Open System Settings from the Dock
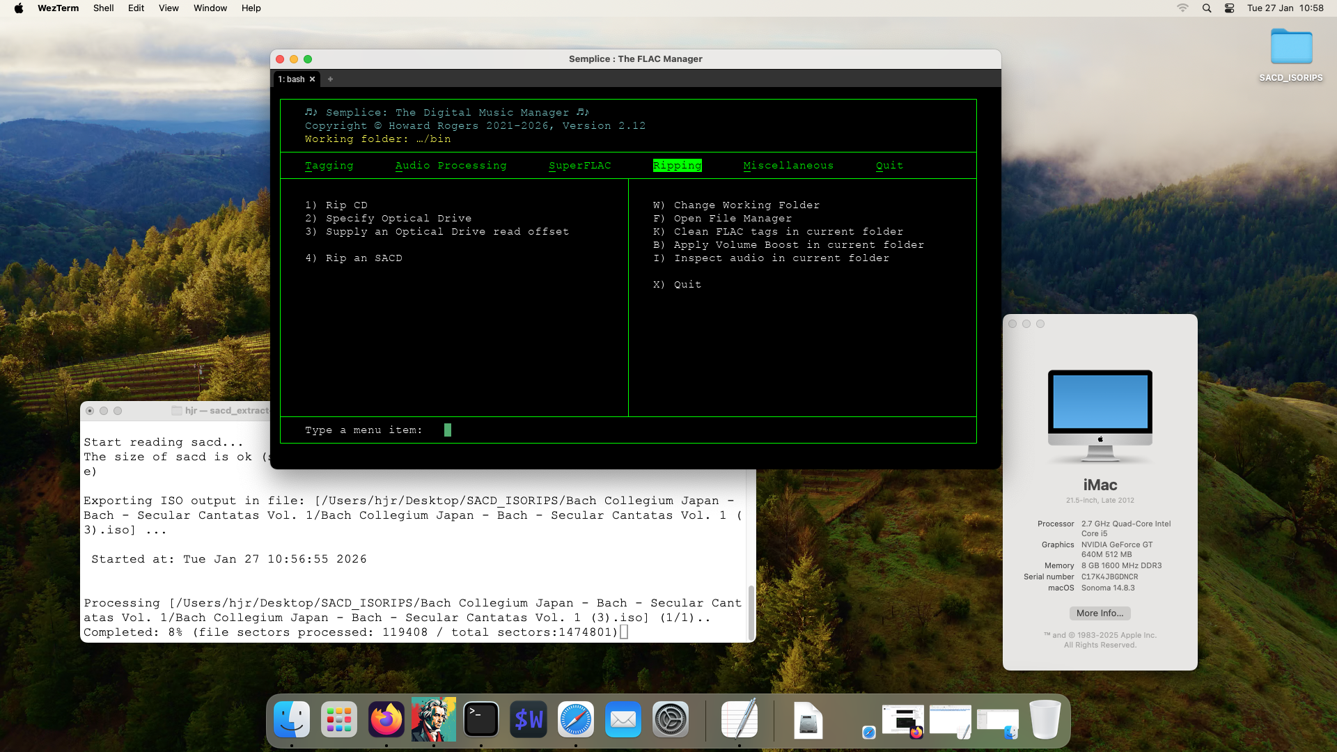The width and height of the screenshot is (1337, 752). click(x=671, y=719)
